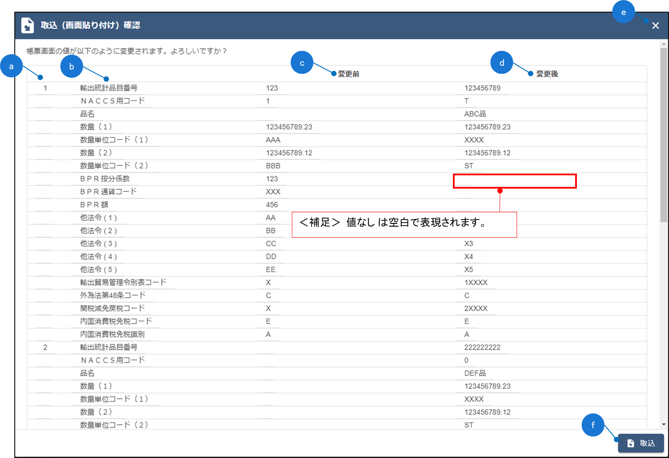Click the vertical scrollbar thumb

pyautogui.click(x=663, y=133)
